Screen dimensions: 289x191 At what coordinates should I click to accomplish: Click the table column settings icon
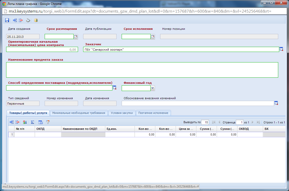(40, 122)
